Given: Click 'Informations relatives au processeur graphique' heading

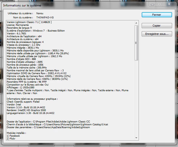Looking at the screenshot, I should pos(32,99).
